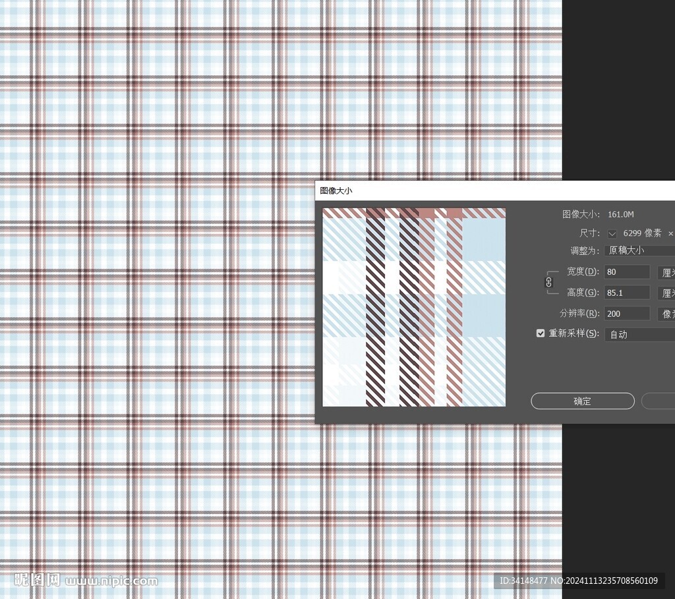Open the unit dropdown beside the width field

666,272
